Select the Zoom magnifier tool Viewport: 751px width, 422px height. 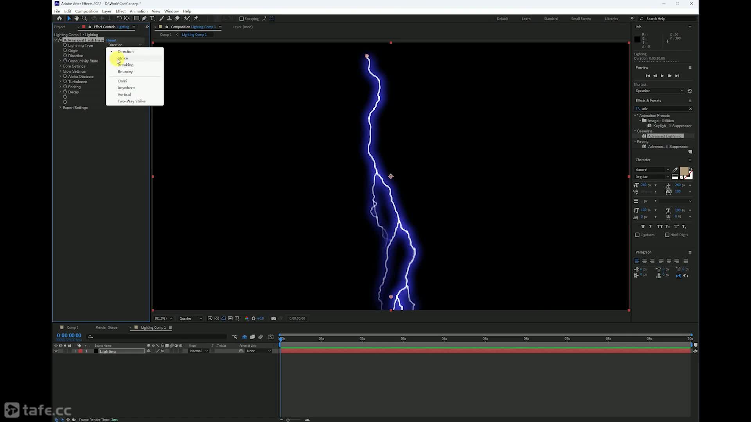pyautogui.click(x=84, y=18)
